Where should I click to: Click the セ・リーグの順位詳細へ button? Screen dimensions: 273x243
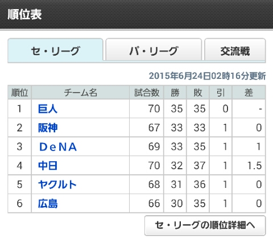pyautogui.click(x=205, y=225)
